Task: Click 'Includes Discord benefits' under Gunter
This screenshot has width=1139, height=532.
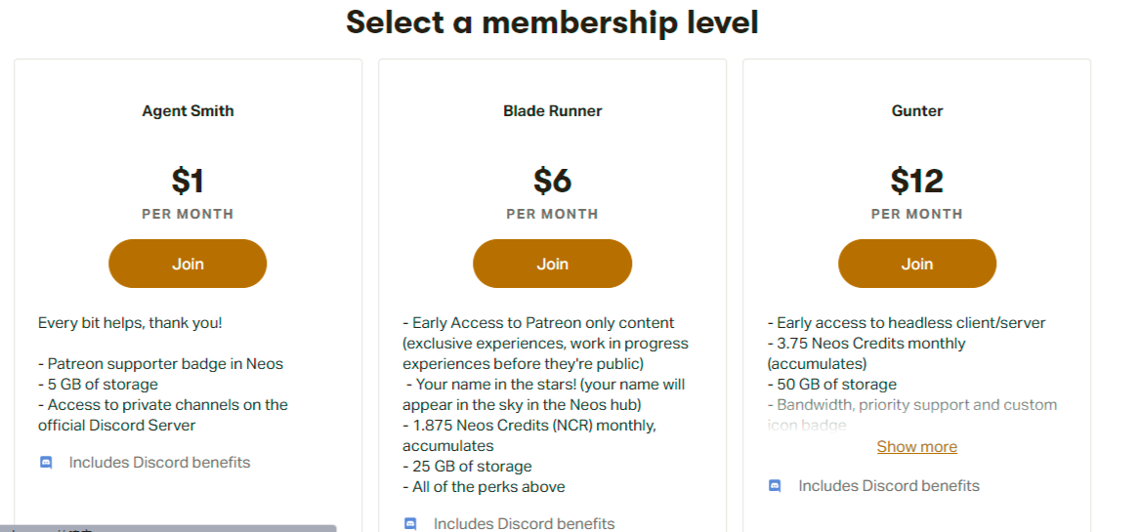Action: pos(888,486)
